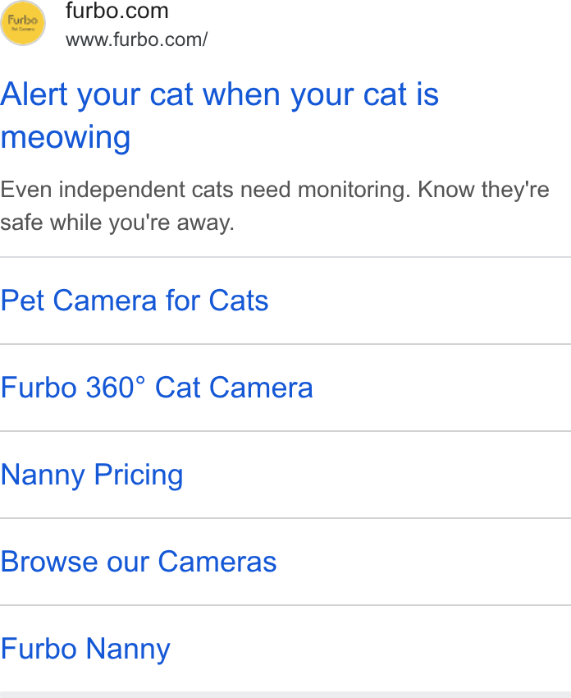Click the word 'Nanny' in Furbo Nanny

tap(128, 649)
